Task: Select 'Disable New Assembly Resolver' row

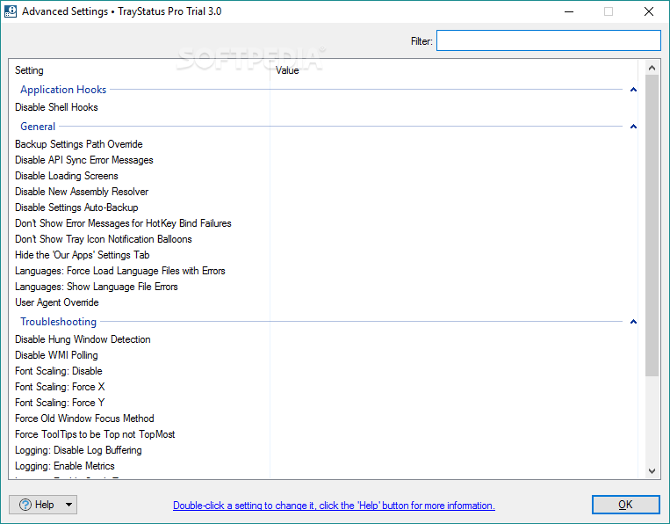Action: pyautogui.click(x=82, y=191)
